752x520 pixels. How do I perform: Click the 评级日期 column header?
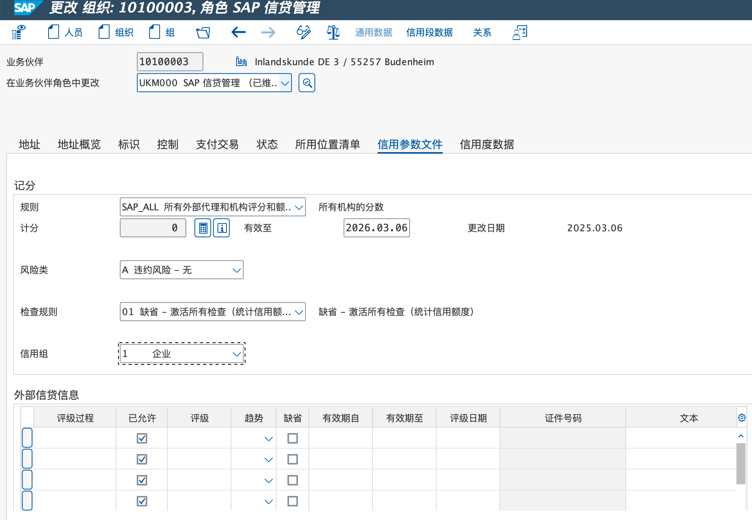pos(468,418)
